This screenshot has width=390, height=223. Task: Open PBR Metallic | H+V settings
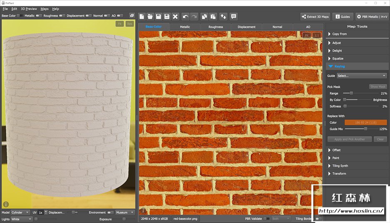point(372,17)
